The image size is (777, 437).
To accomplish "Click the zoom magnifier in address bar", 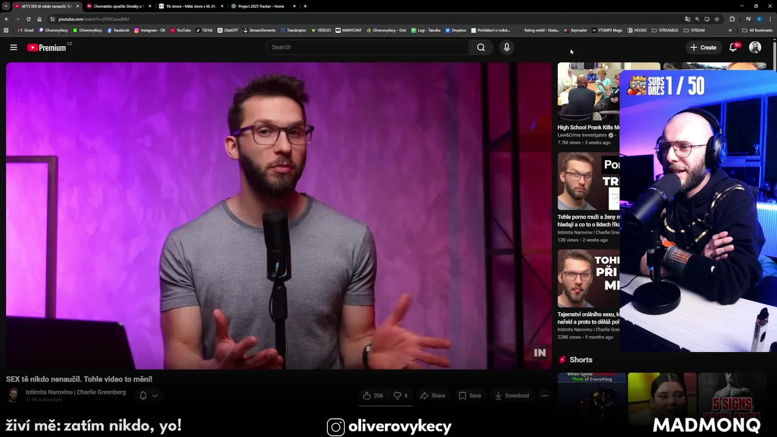I will pos(697,19).
